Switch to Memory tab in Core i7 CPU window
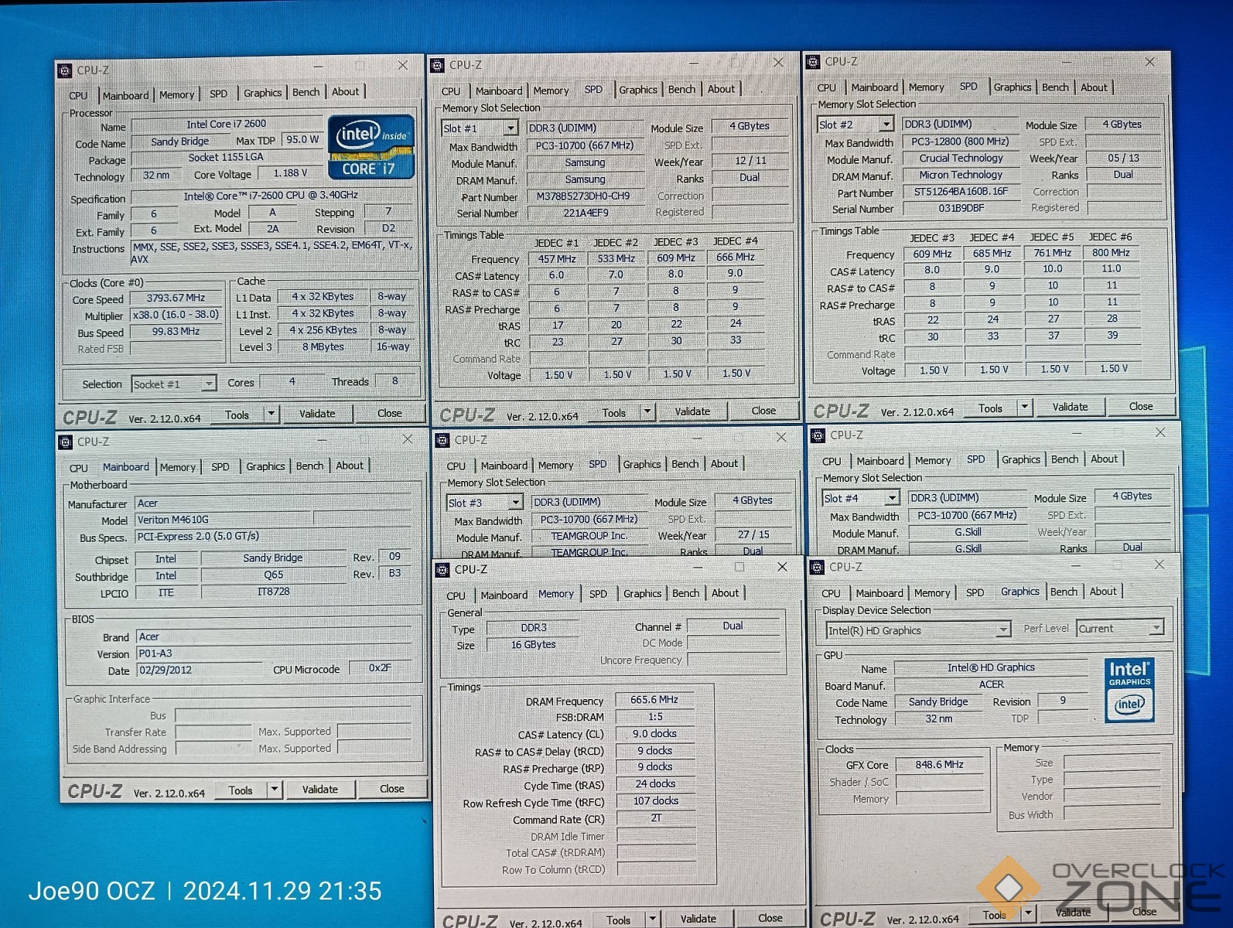 (176, 95)
